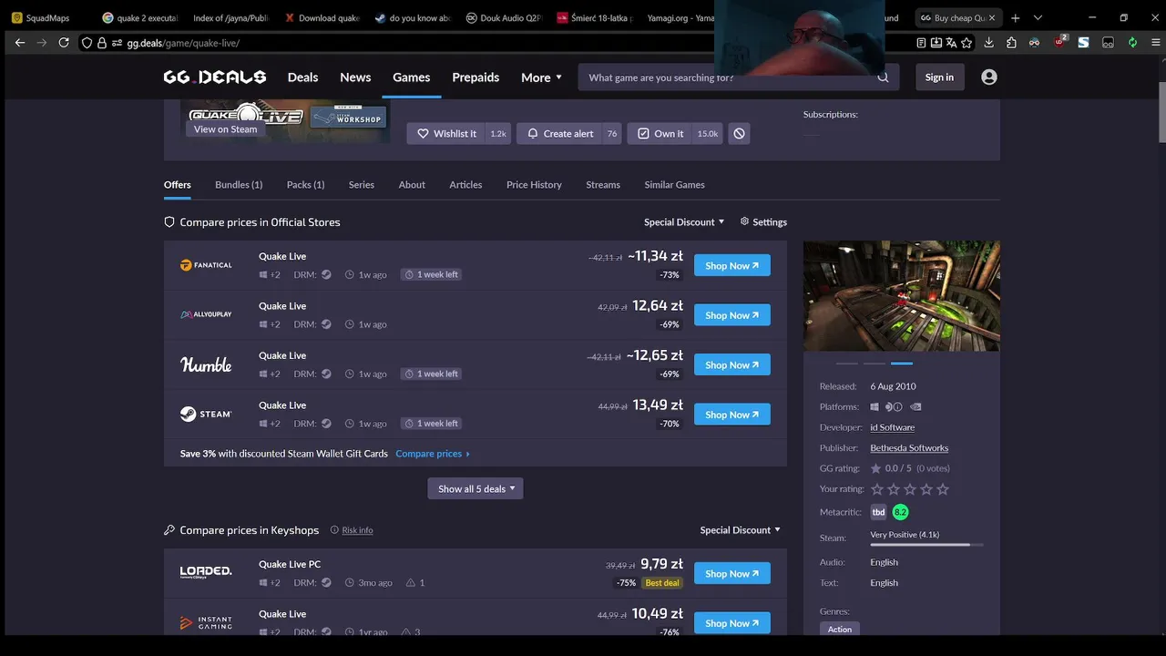Select the third screenshot carousel indicator
1166x656 pixels.
(x=902, y=364)
